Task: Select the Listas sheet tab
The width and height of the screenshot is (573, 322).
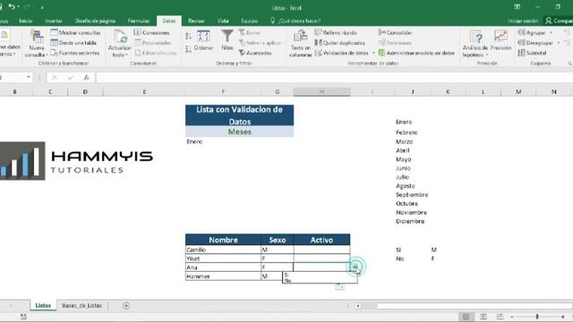Action: click(43, 306)
